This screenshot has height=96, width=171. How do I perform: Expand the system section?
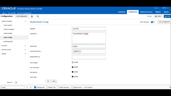[x=25, y=54]
